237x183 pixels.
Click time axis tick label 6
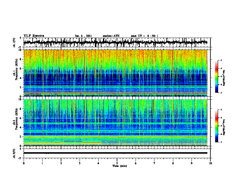coord(136,163)
